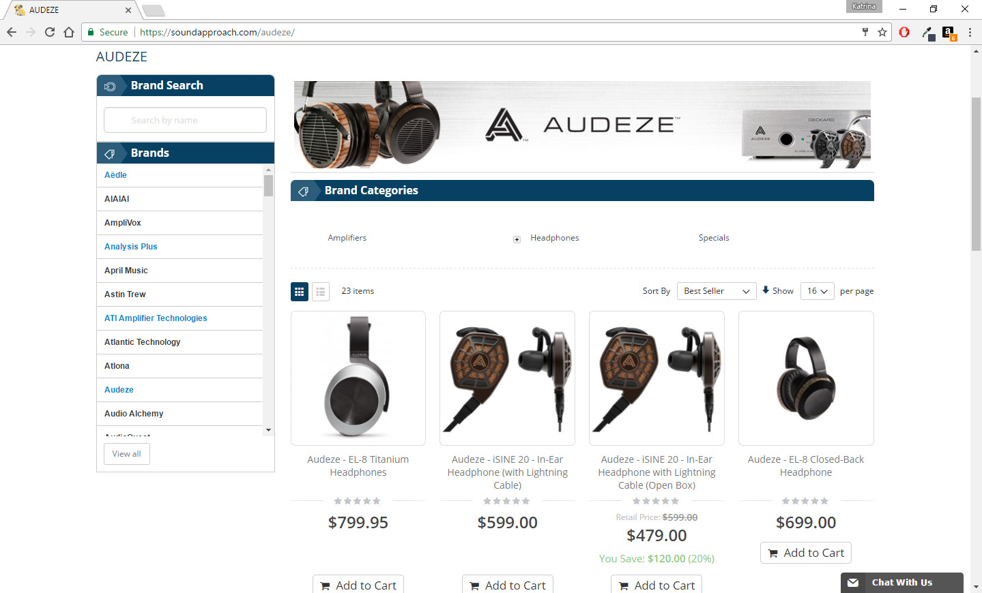The image size is (982, 593).
Task: Open the Sort By Best Seller dropdown
Action: pyautogui.click(x=717, y=291)
